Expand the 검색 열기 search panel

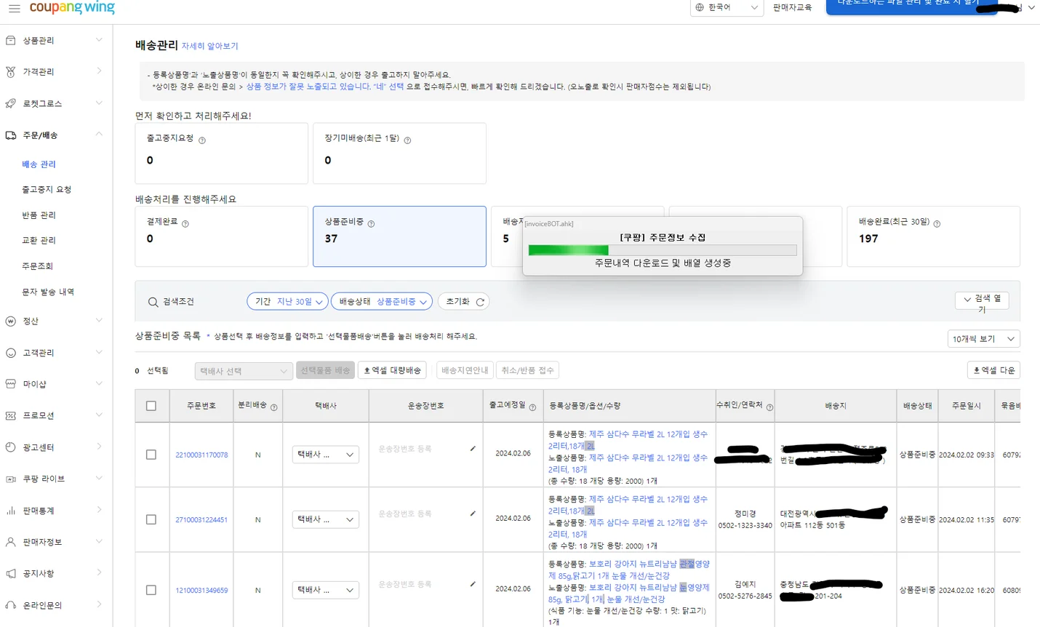[x=982, y=300]
